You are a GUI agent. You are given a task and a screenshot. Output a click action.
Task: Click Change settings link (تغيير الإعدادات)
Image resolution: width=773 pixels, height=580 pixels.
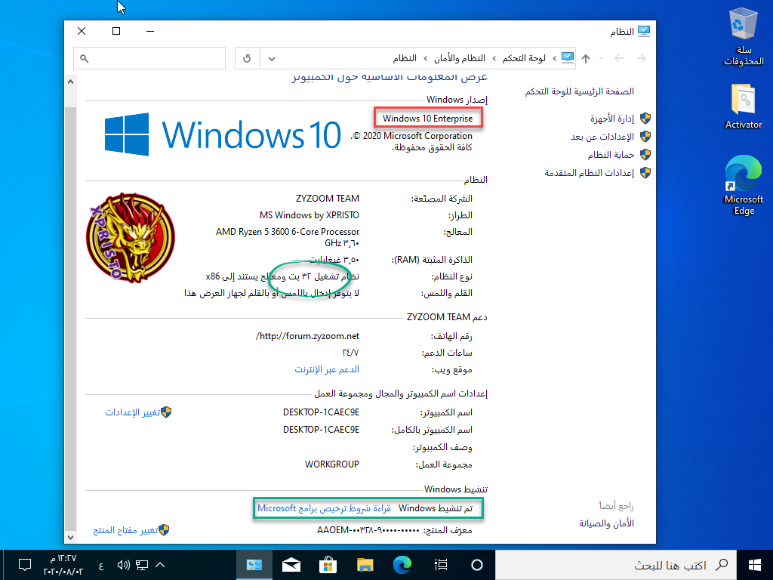[133, 412]
